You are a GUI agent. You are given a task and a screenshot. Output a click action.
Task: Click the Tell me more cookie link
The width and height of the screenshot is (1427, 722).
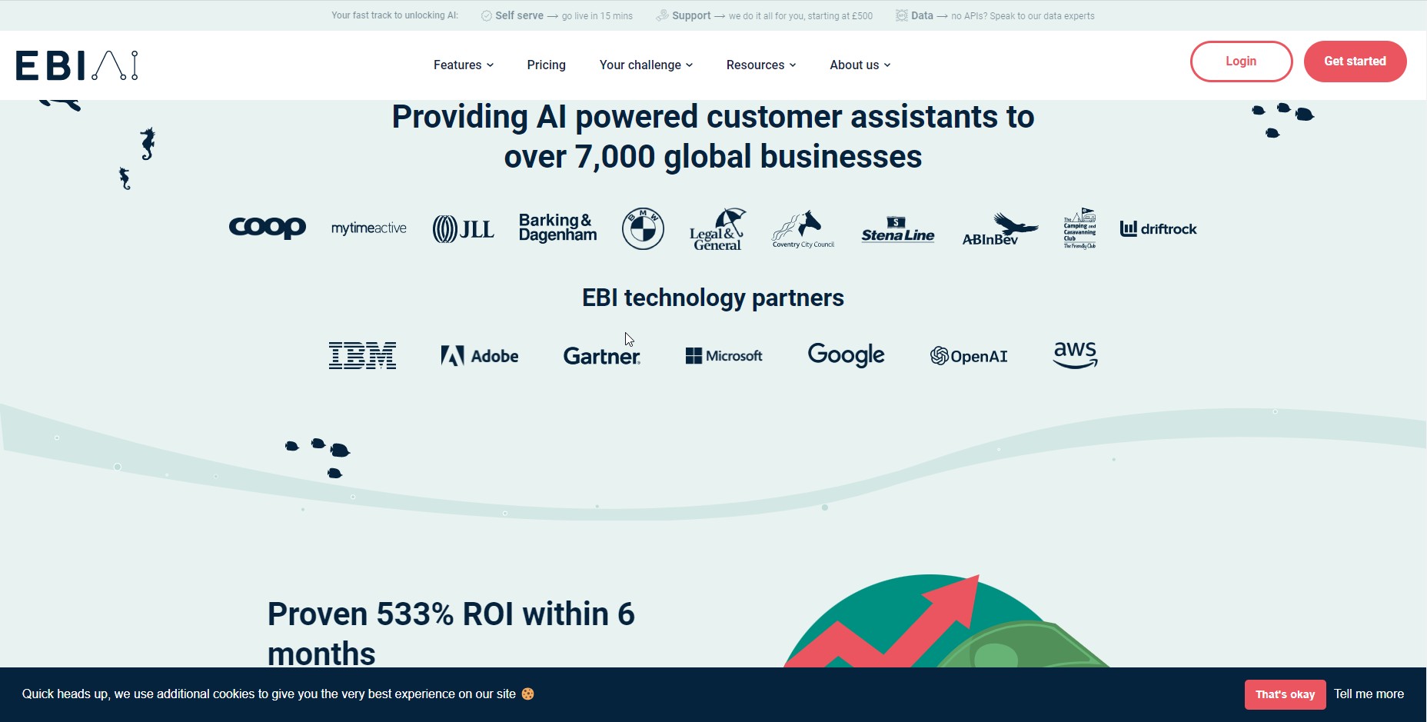tap(1369, 694)
